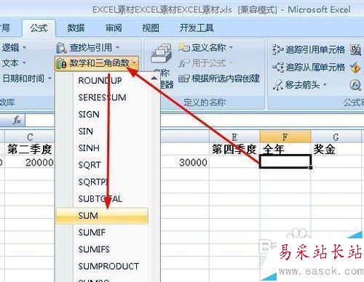Click the cell 全年

tap(285, 149)
